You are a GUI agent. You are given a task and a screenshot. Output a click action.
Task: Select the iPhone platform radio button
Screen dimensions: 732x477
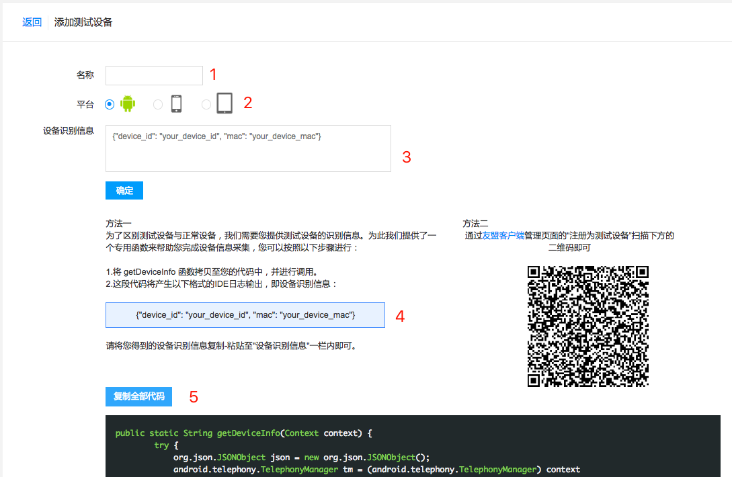(158, 105)
